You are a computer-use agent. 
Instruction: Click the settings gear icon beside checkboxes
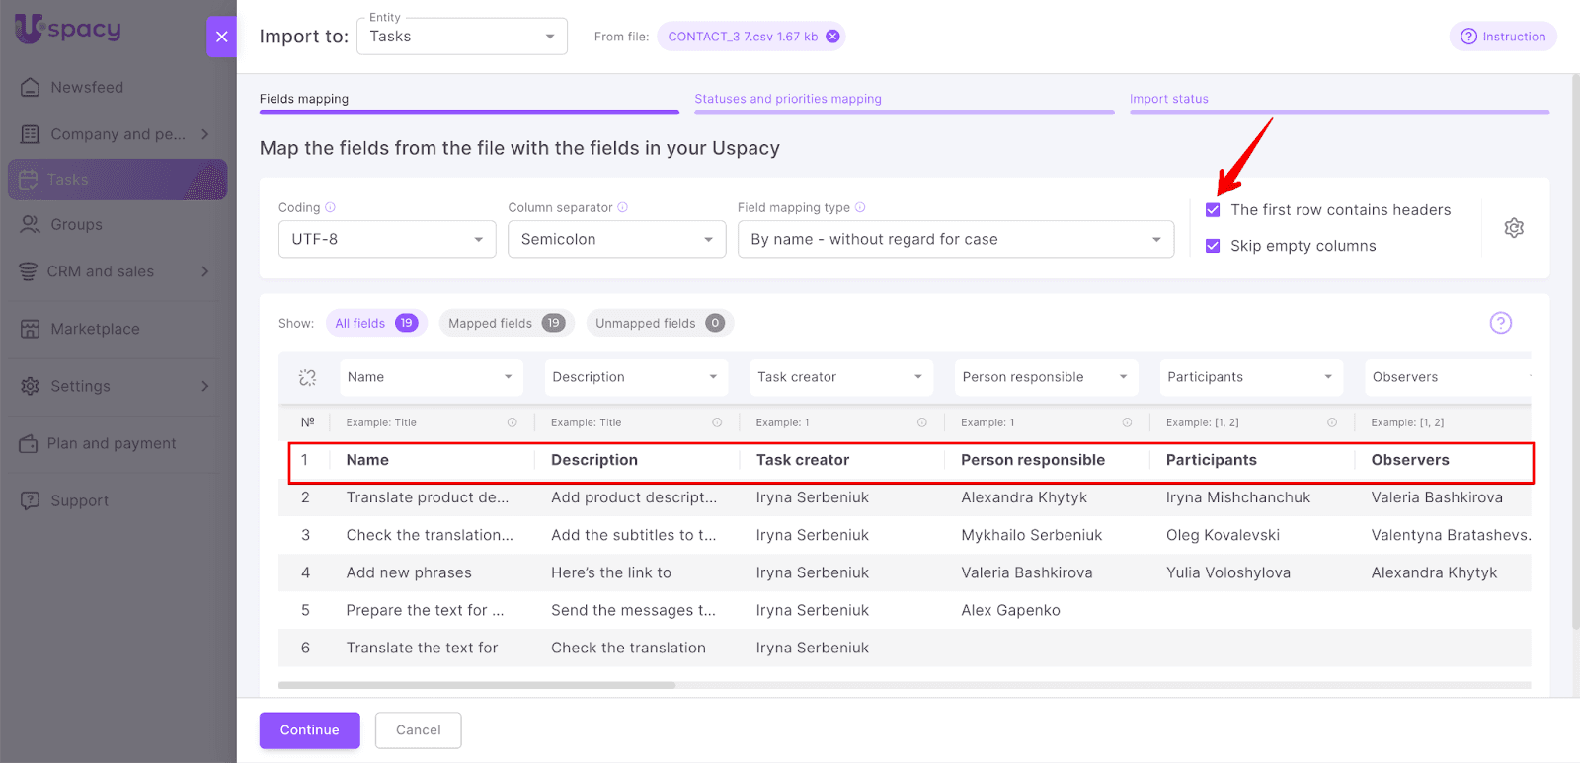1513,228
